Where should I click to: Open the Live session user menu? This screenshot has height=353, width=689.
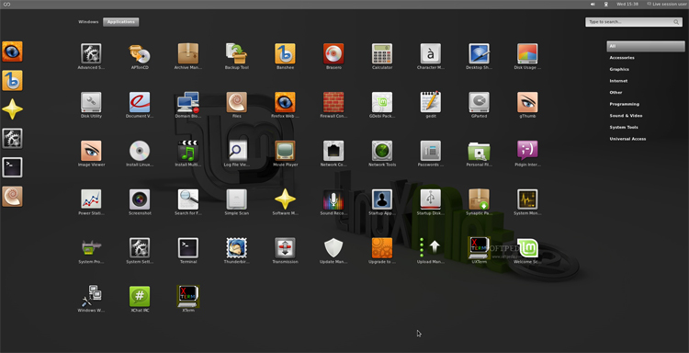click(668, 4)
